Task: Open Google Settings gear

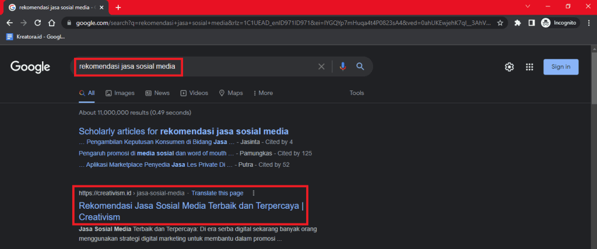Action: click(x=509, y=67)
